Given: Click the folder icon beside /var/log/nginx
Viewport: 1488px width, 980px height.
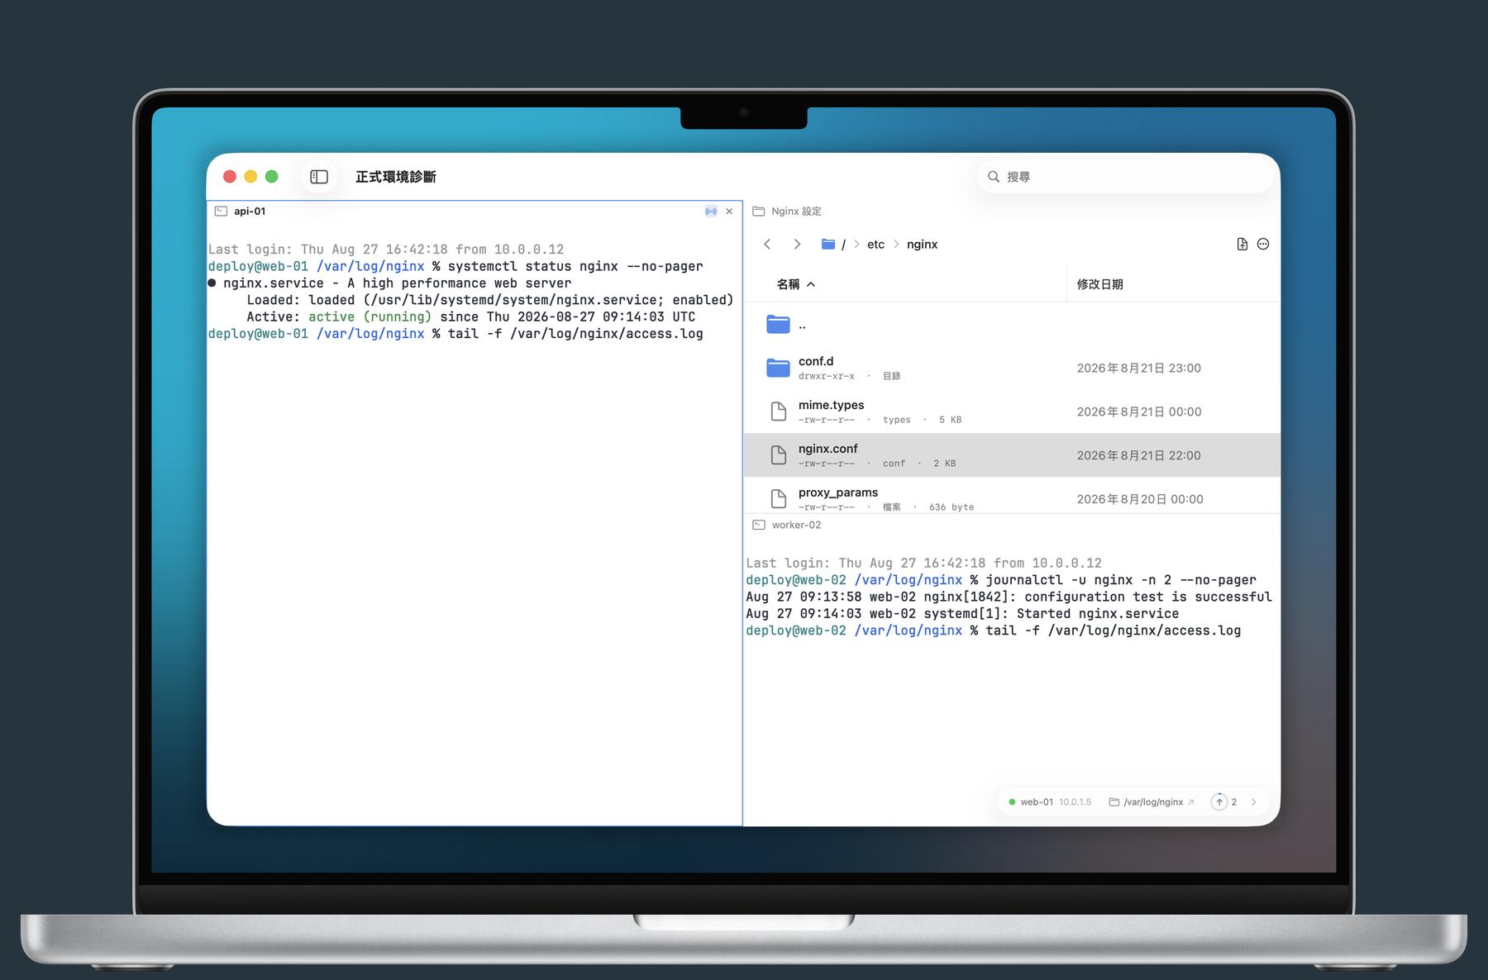Looking at the screenshot, I should (x=1114, y=802).
